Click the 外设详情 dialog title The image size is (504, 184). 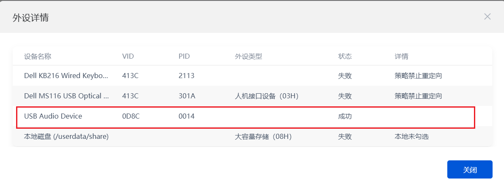(x=30, y=18)
